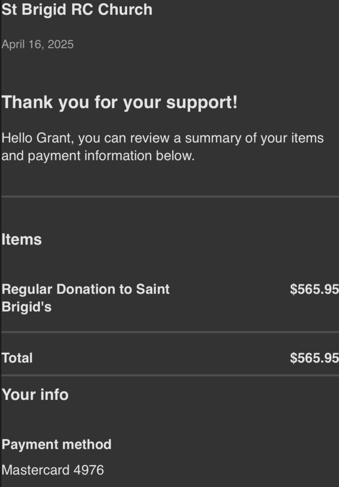Image resolution: width=339 pixels, height=487 pixels.
Task: Click the Total label
Action: click(x=17, y=358)
